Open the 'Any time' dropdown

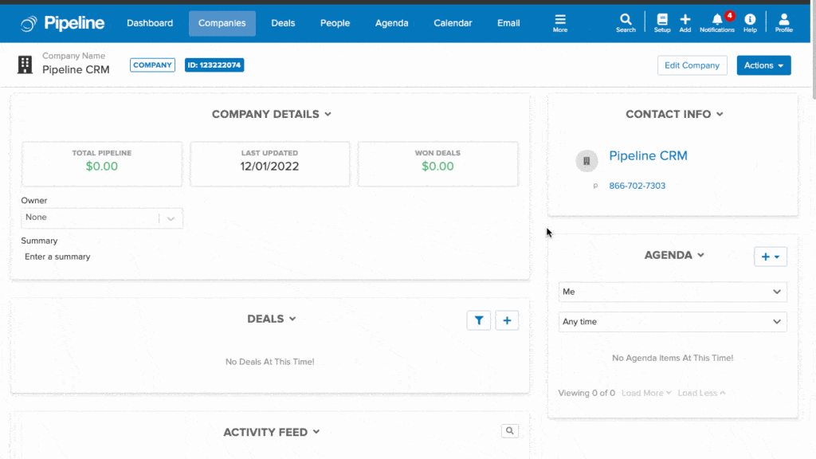(673, 321)
